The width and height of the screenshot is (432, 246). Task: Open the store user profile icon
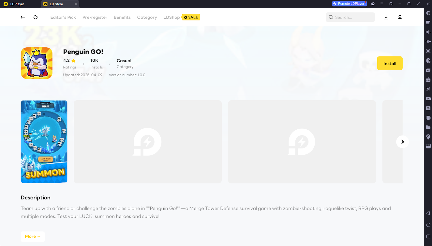[x=400, y=17]
